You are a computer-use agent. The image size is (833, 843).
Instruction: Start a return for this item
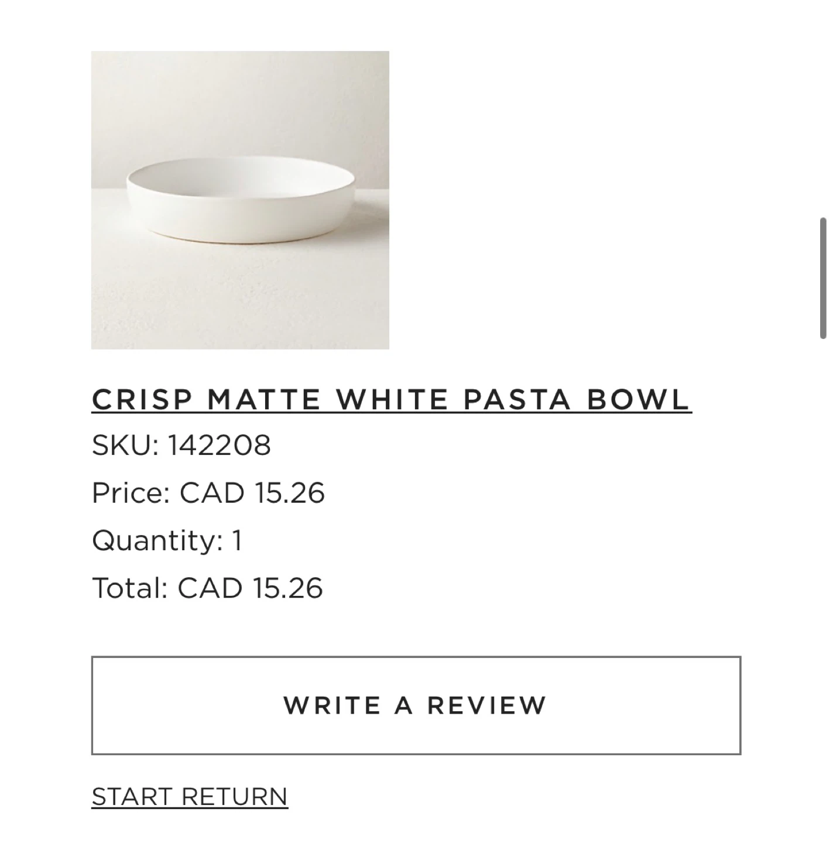(x=190, y=797)
